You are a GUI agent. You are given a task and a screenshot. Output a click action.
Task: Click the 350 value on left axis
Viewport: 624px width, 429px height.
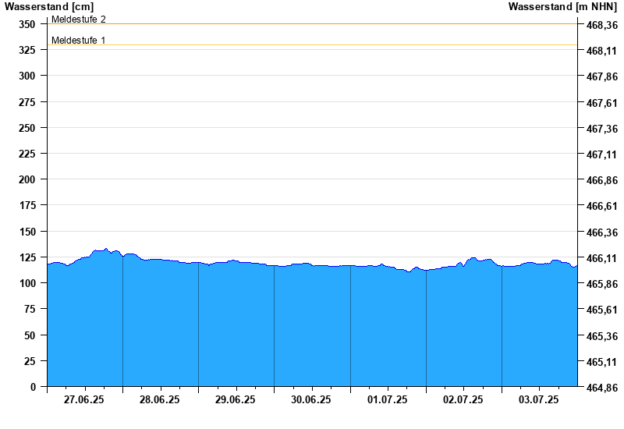27,24
